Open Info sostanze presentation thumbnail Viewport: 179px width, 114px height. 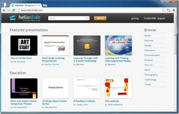pos(118,88)
